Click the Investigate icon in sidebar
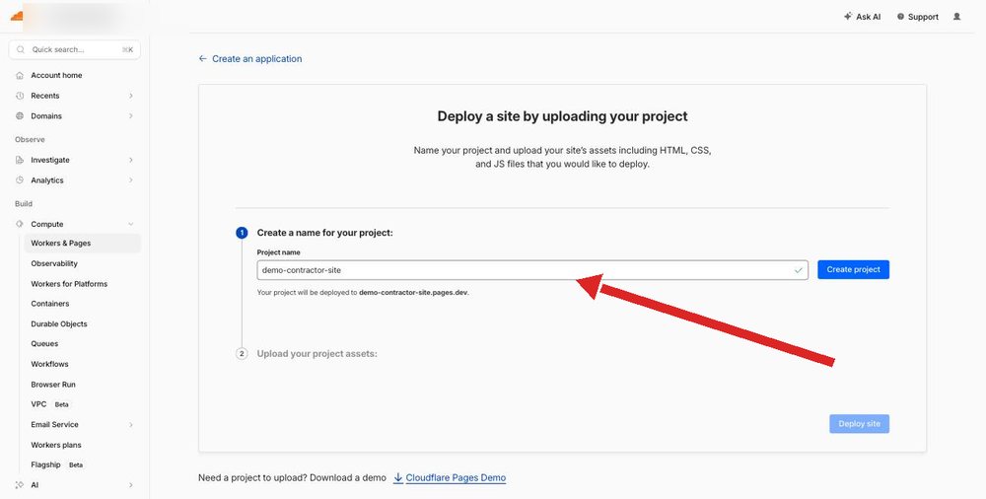 [20, 160]
